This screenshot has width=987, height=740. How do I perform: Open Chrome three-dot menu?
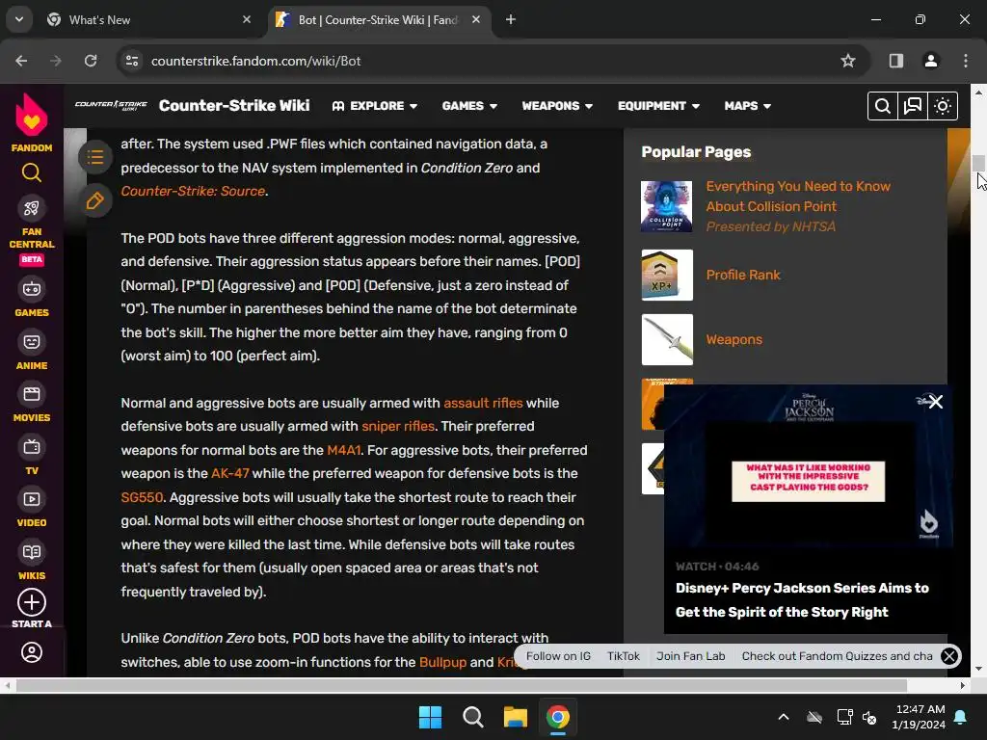tap(966, 61)
